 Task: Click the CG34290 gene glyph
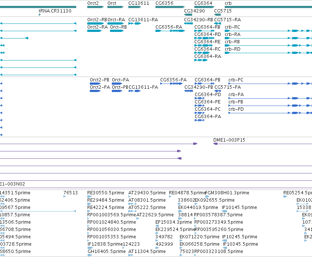pyautogui.click(x=188, y=15)
